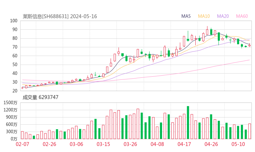Click the 90 price axis label

[x=15, y=29]
